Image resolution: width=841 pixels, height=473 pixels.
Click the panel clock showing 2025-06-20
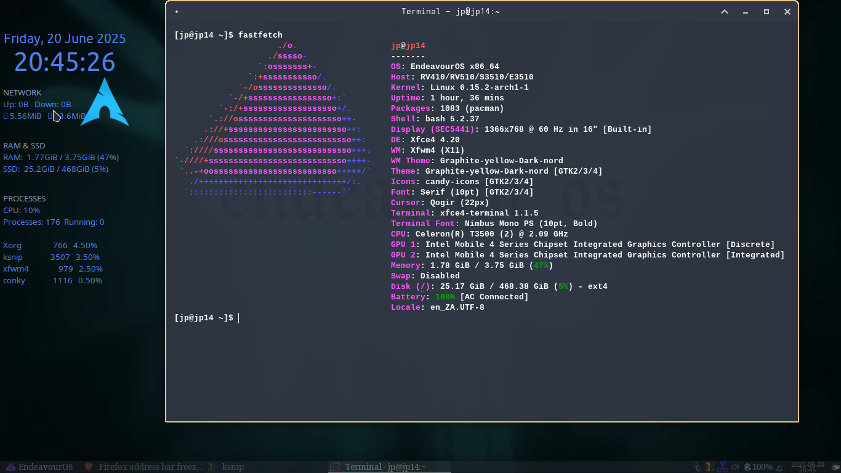pyautogui.click(x=807, y=467)
